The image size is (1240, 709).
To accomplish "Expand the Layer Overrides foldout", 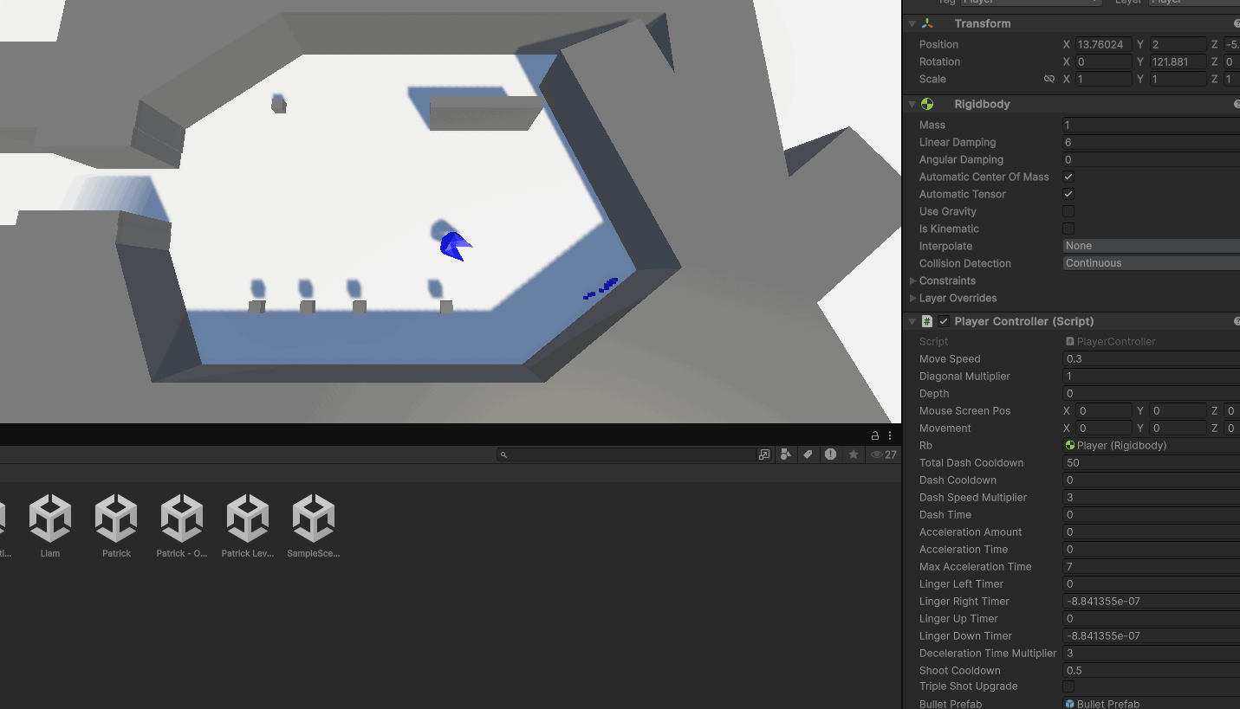I will point(912,298).
